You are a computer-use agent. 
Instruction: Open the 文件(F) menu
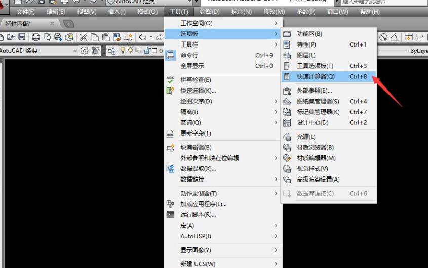(x=26, y=12)
